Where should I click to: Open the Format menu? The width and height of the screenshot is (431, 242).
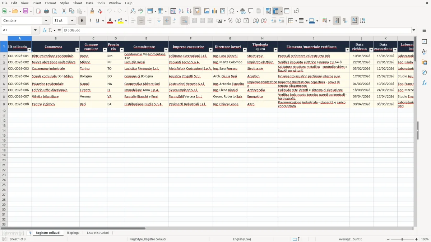[50, 3]
